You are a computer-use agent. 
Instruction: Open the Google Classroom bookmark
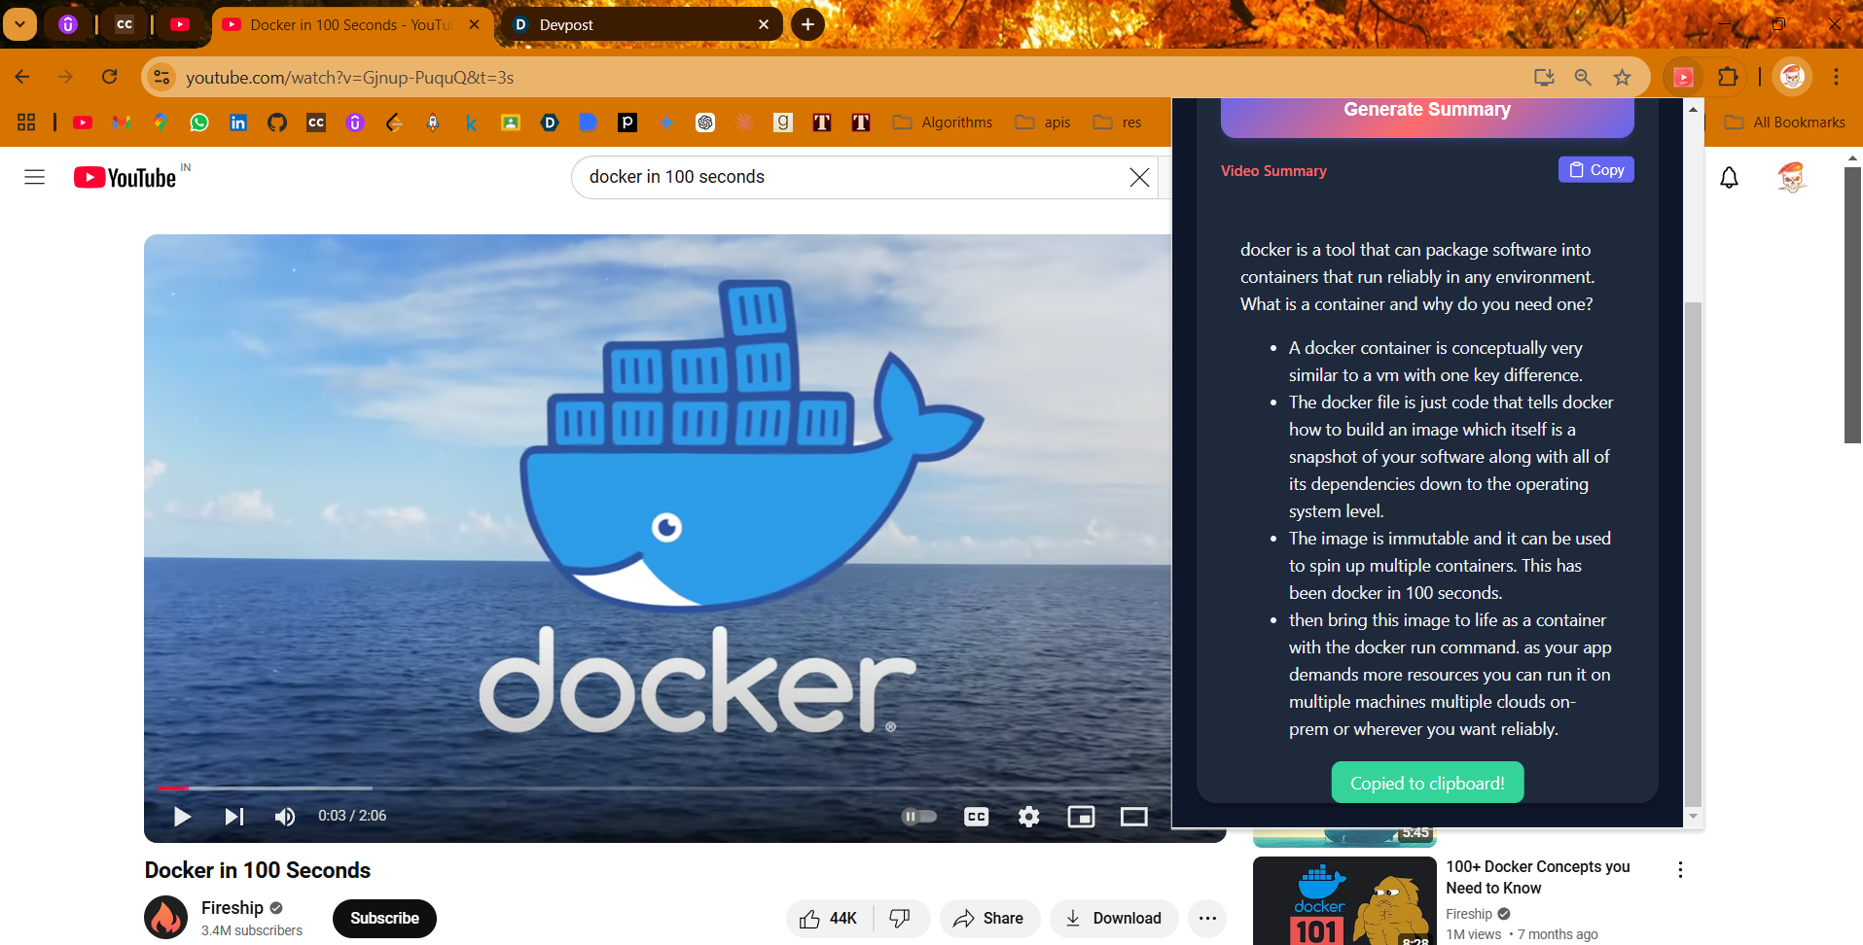point(511,122)
